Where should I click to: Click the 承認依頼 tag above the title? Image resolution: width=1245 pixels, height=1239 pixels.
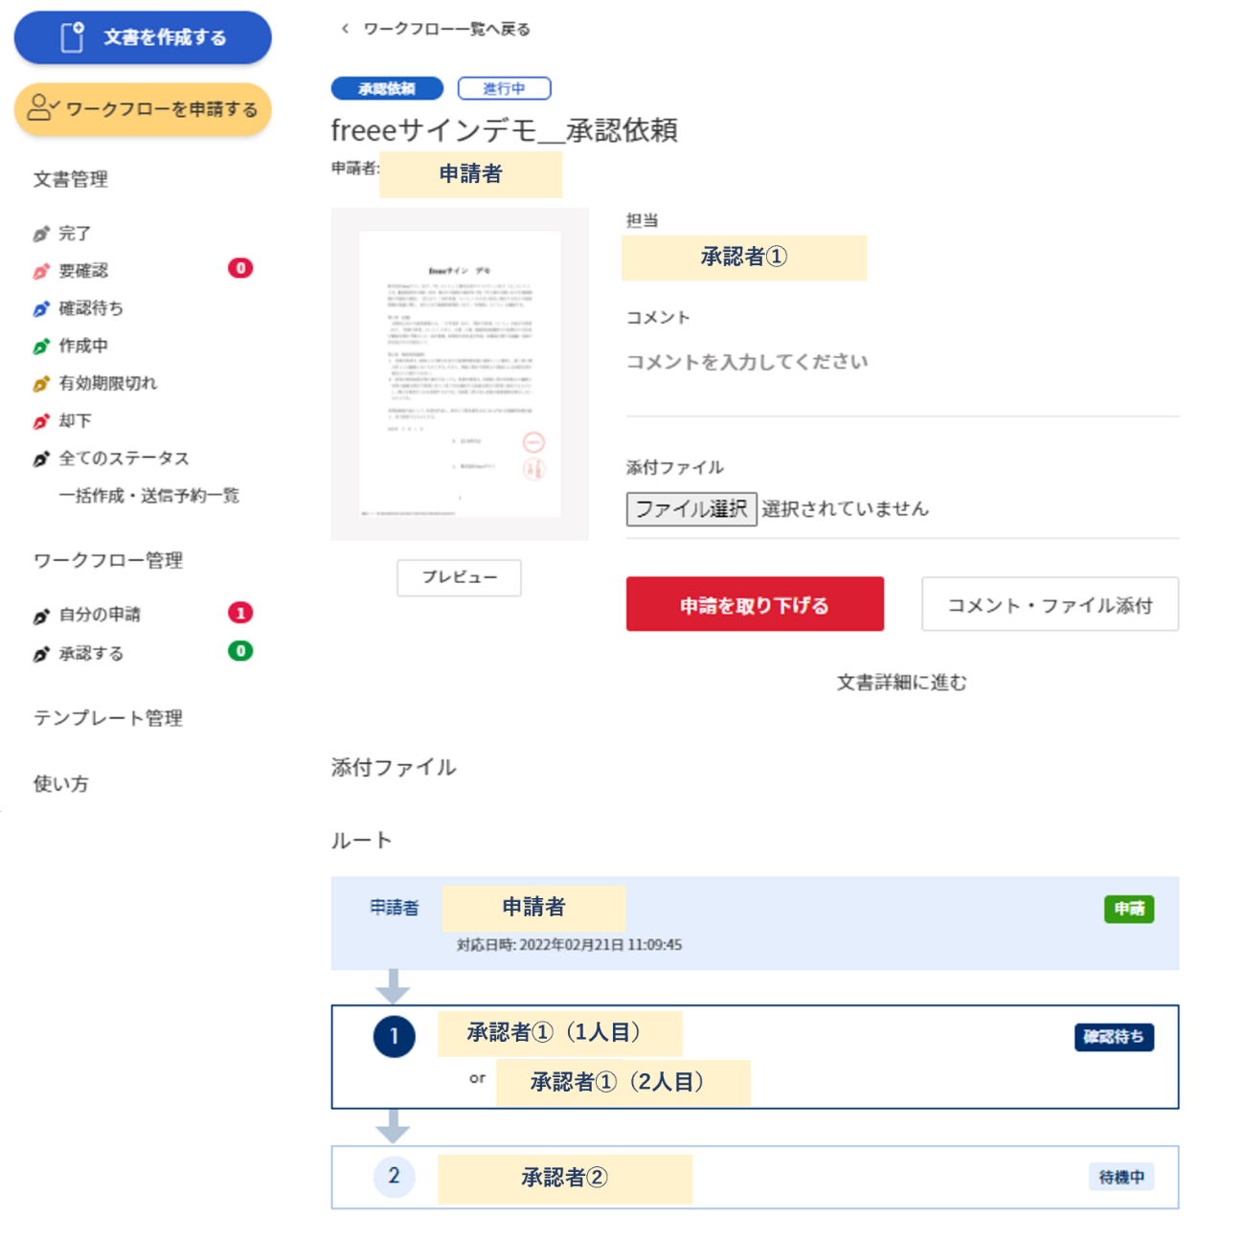(x=387, y=88)
